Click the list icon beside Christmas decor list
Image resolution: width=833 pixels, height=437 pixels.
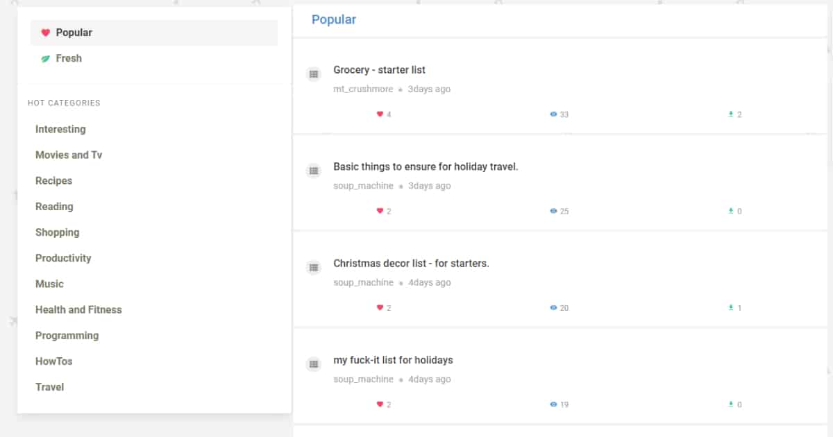pyautogui.click(x=314, y=268)
